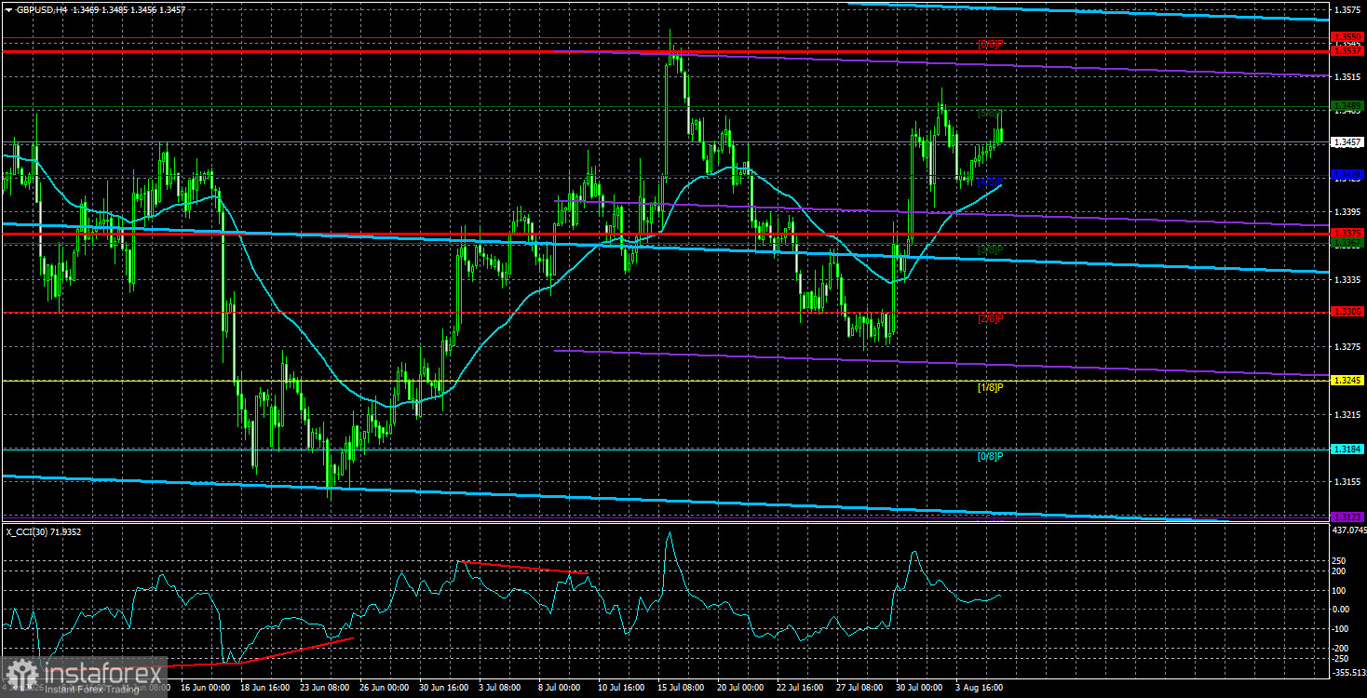Click the cyan 1.3184 price level tag
This screenshot has height=698, width=1367.
(x=1347, y=450)
